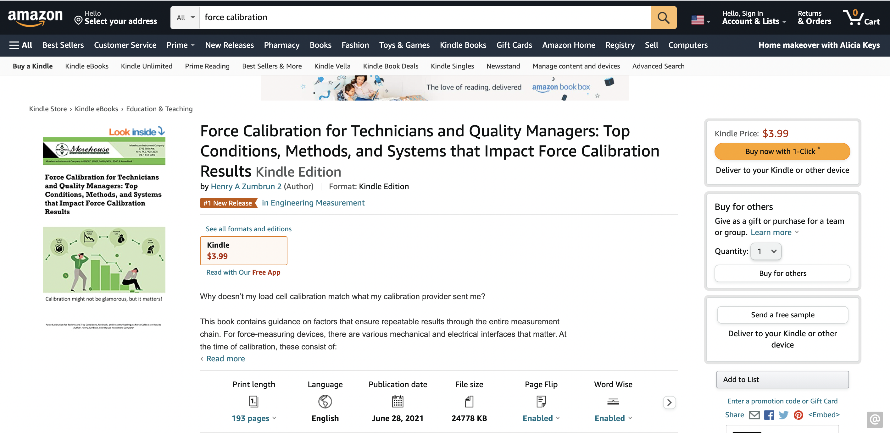Click the US flag language selector
This screenshot has height=433, width=890.
click(x=701, y=20)
